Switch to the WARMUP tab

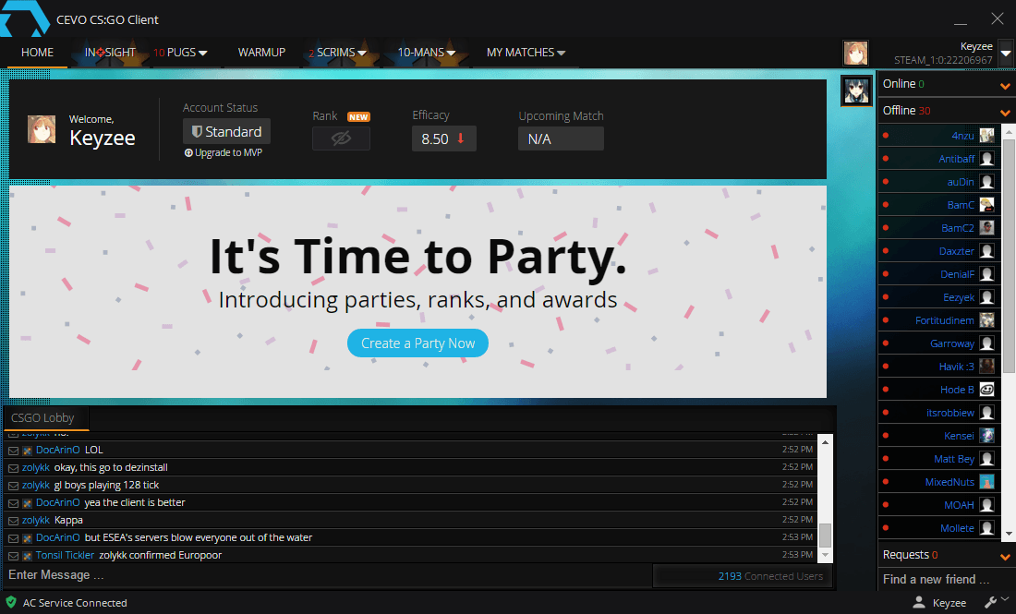261,53
